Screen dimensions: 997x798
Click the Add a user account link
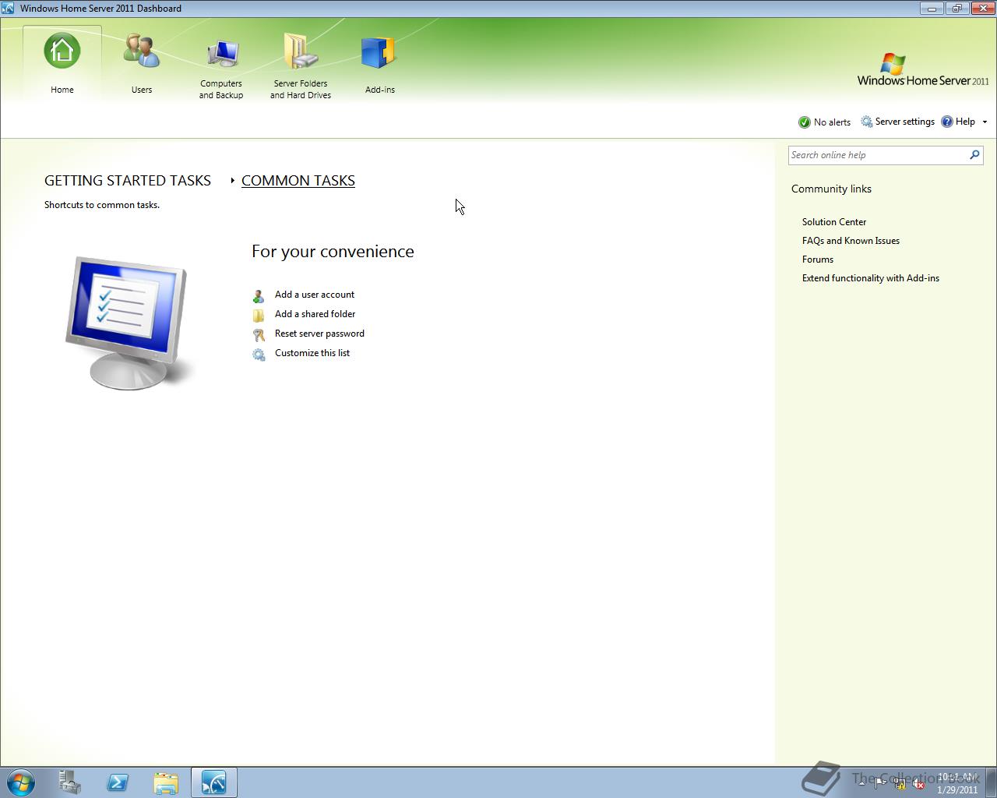pyautogui.click(x=315, y=295)
